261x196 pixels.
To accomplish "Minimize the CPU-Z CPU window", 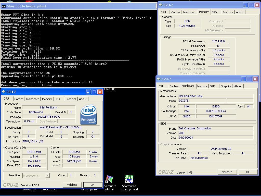I will [x=88, y=92].
